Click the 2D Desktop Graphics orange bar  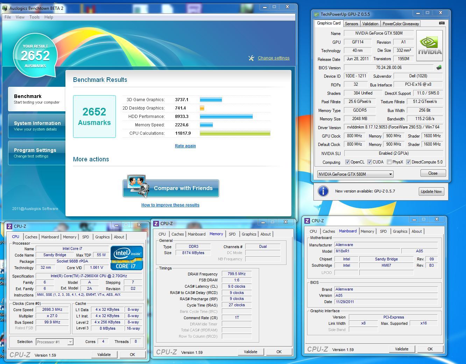(202, 108)
